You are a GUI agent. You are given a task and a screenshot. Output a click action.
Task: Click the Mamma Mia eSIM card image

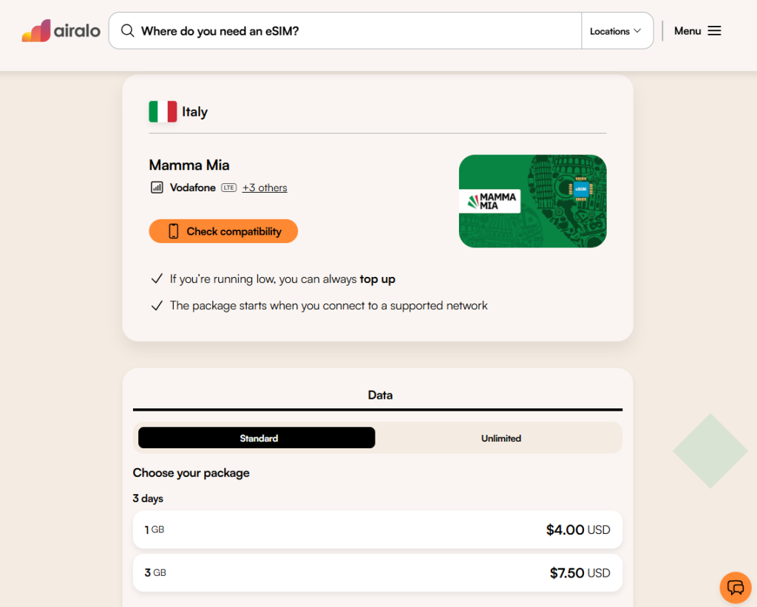pyautogui.click(x=532, y=201)
